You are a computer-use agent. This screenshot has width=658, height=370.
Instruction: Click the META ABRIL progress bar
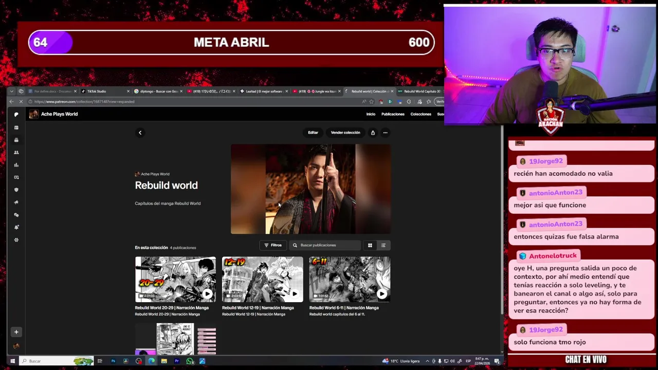(x=231, y=43)
